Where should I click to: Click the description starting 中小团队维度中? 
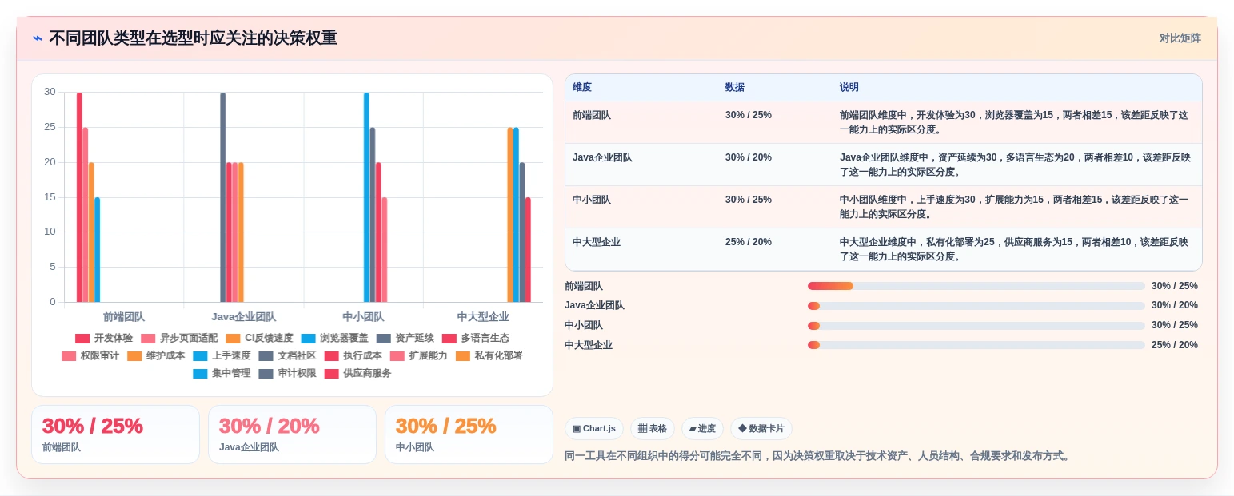pos(1014,207)
